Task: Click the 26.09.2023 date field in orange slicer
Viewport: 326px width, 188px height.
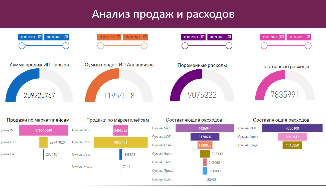Action: [133, 37]
